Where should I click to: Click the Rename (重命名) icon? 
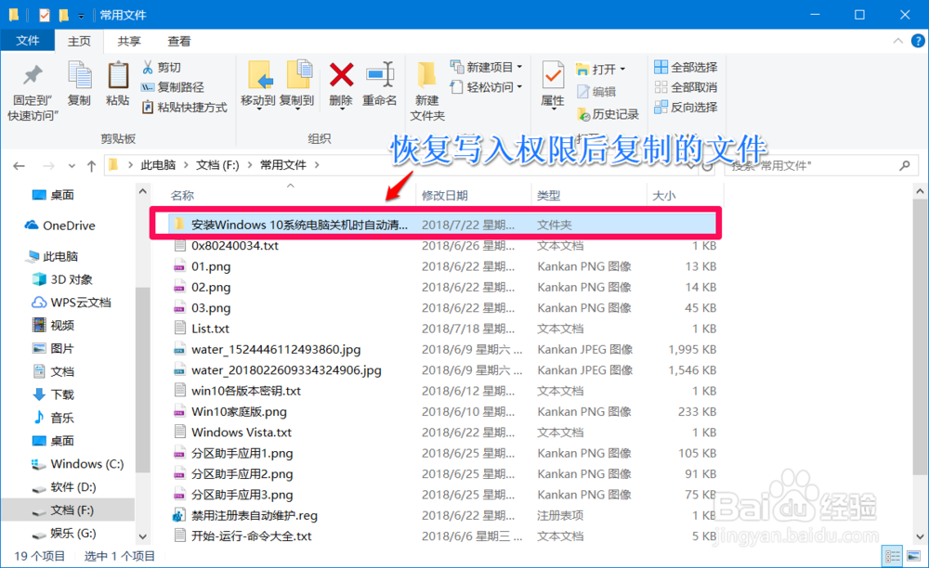pos(379,85)
